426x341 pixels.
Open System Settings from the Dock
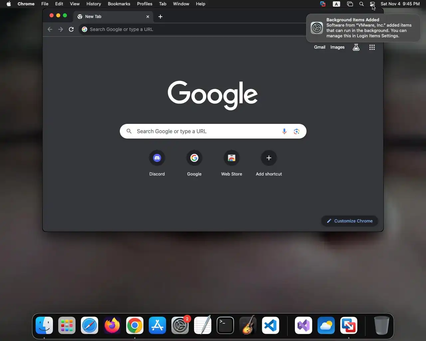tap(180, 325)
